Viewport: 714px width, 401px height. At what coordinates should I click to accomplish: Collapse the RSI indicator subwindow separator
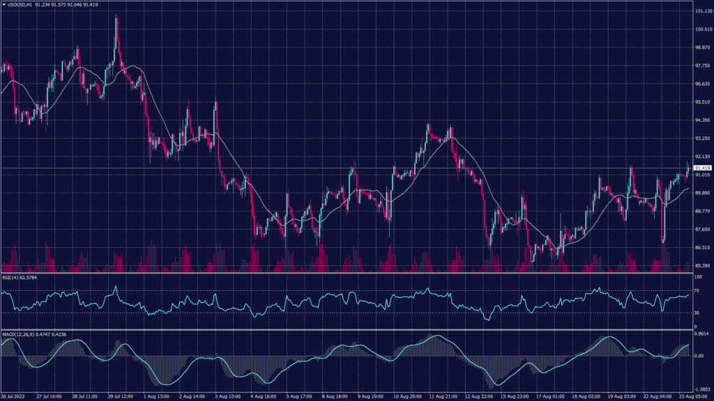coord(349,273)
